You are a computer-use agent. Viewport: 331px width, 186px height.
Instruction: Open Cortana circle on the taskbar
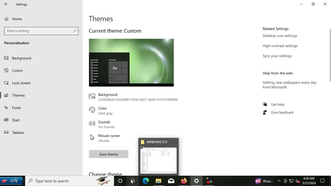[x=120, y=181]
